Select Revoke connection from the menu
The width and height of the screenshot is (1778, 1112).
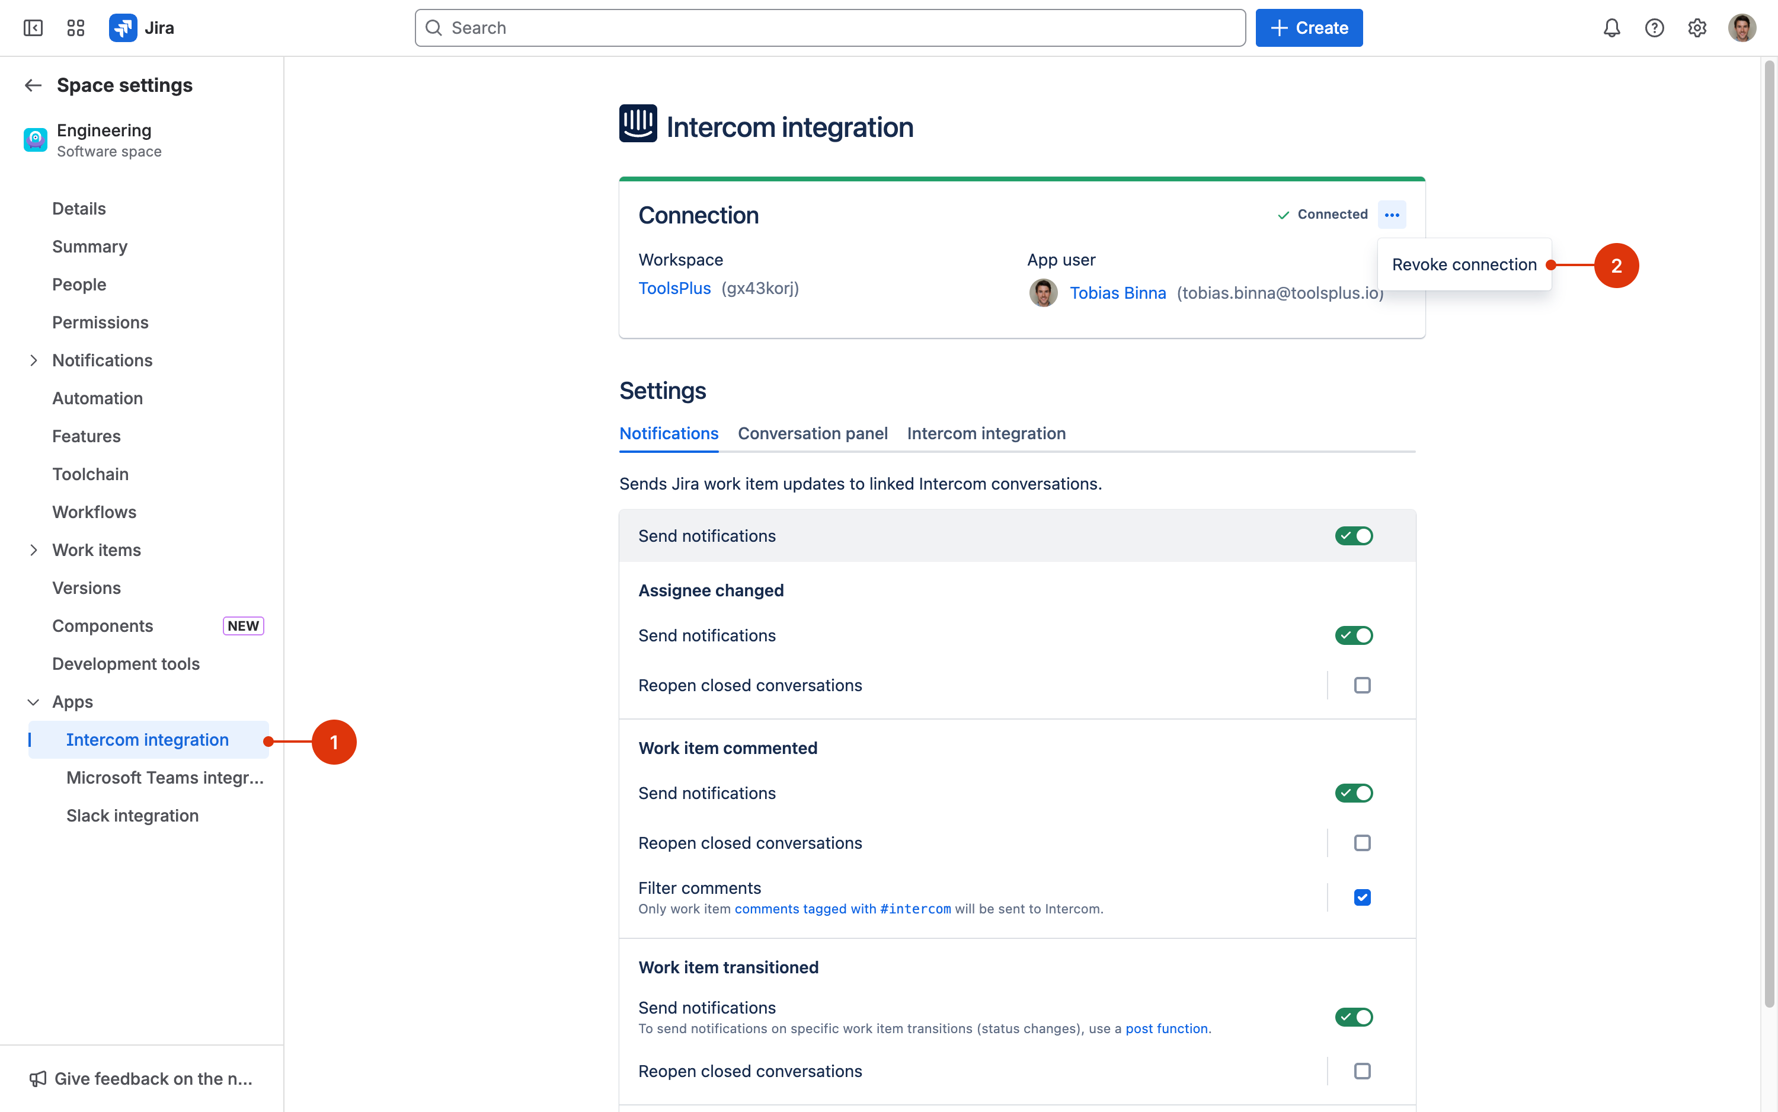(x=1463, y=265)
